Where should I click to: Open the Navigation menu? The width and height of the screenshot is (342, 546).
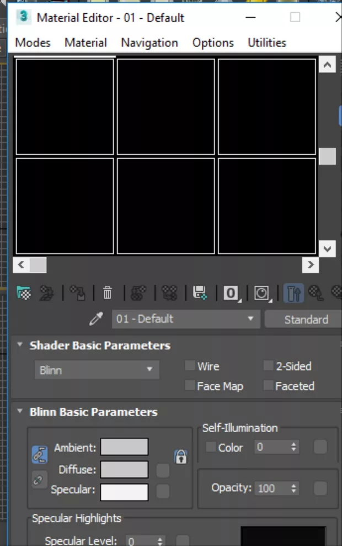pyautogui.click(x=149, y=43)
